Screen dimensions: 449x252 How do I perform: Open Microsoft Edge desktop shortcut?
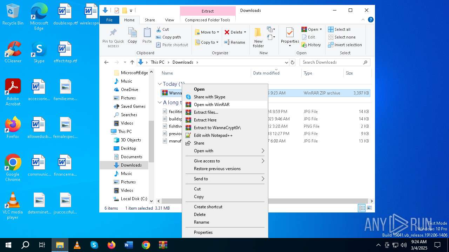pos(39,17)
